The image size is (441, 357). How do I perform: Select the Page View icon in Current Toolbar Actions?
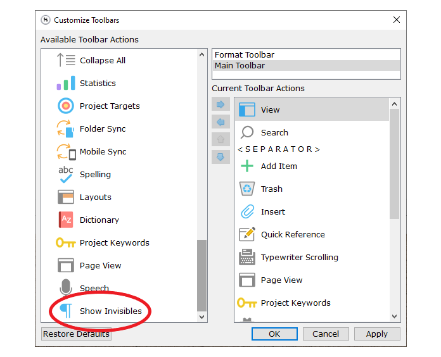point(247,280)
